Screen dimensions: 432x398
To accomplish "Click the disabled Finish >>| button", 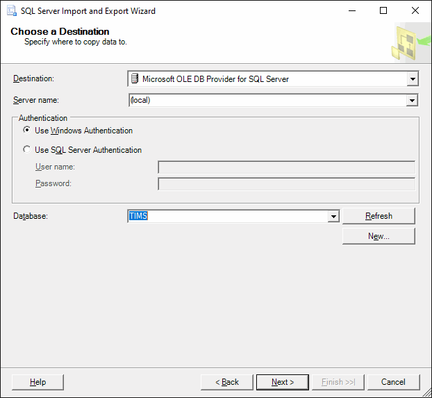I will pyautogui.click(x=338, y=382).
